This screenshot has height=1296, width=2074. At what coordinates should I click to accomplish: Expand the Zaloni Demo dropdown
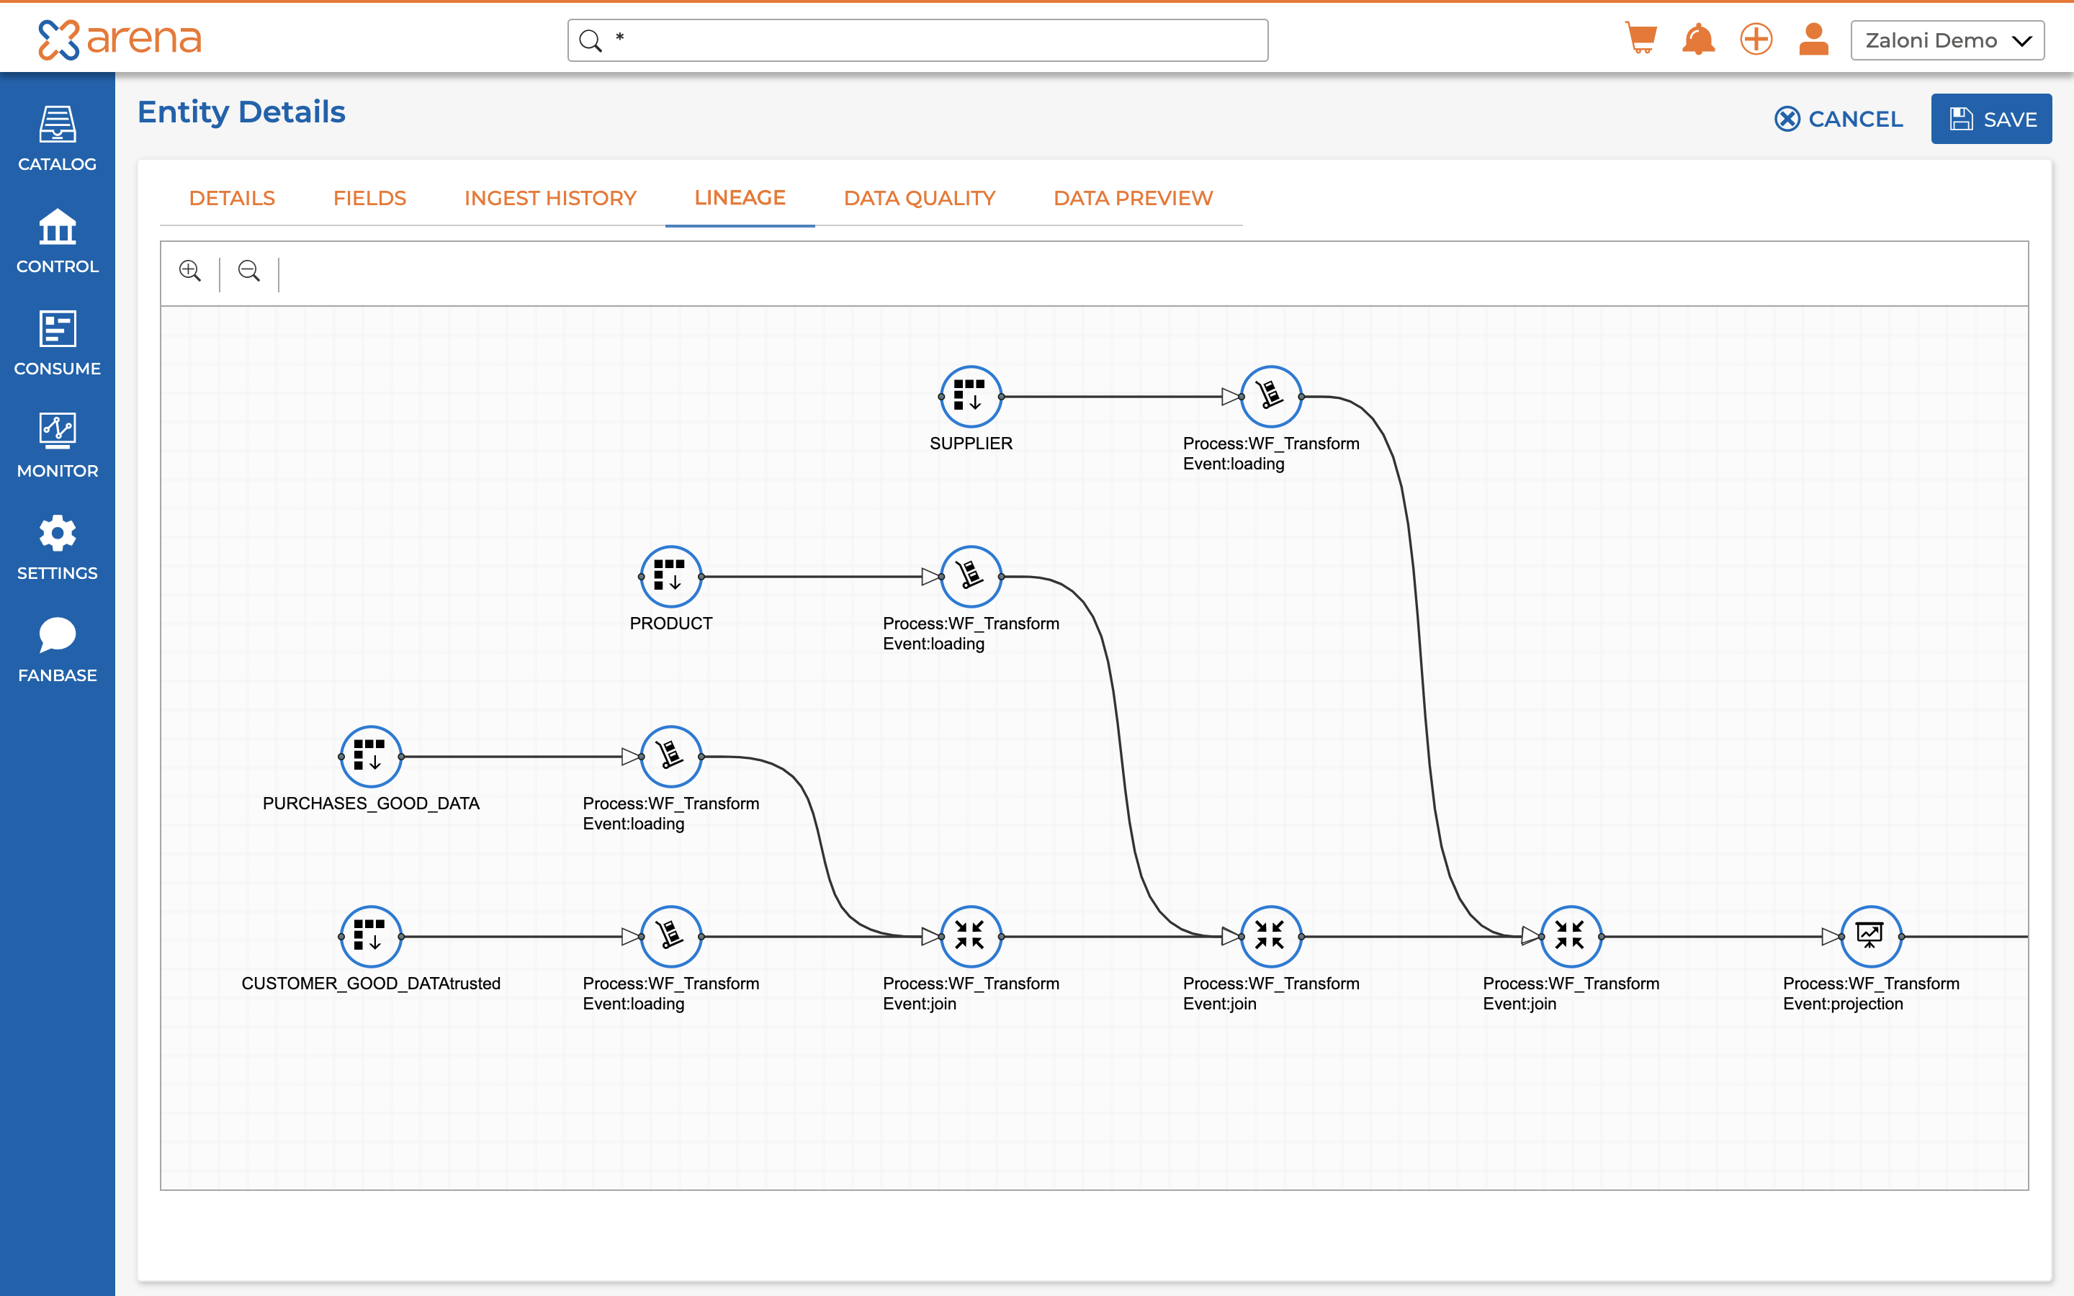[1947, 40]
